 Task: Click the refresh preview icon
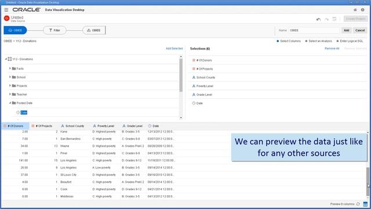coord(358,204)
